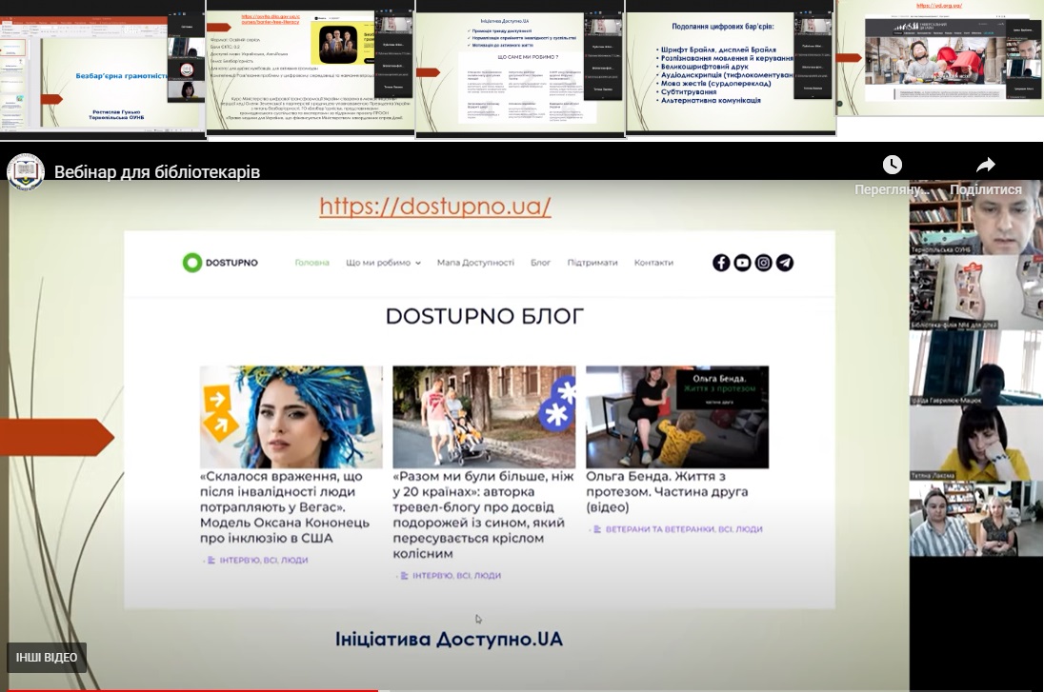
Task: Open the slide thumbnail with the yellow course banner
Action: 311,69
